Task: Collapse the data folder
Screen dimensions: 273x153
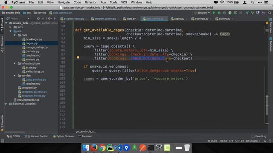Action: click(15, 35)
